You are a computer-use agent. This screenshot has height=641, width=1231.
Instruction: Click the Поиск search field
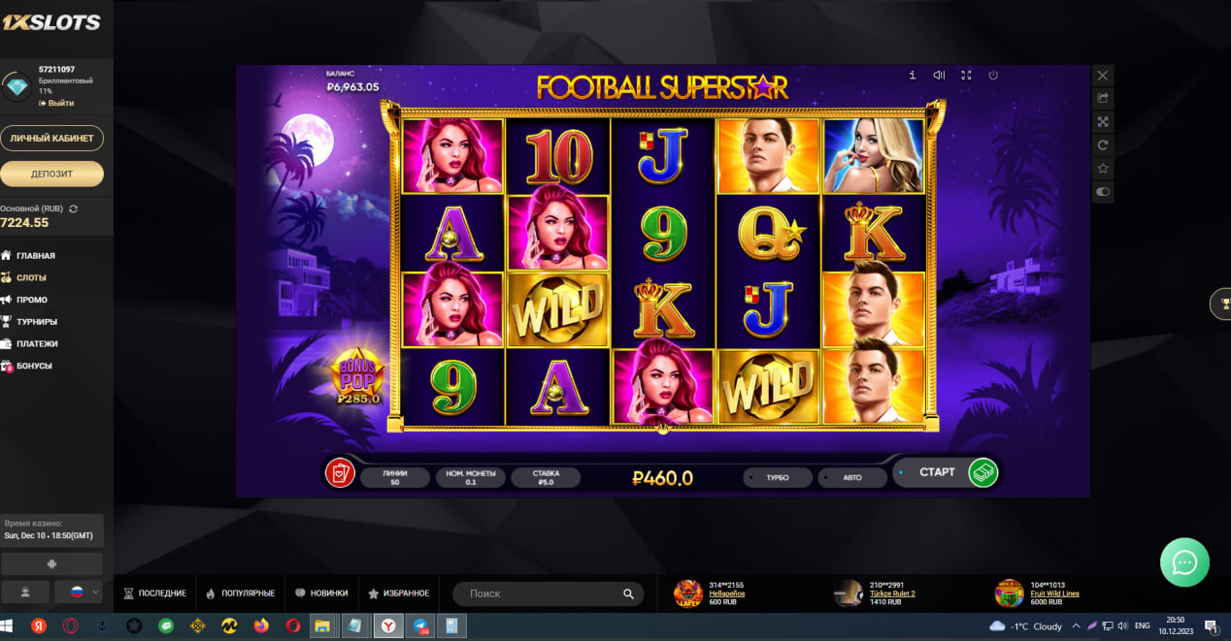pos(549,593)
